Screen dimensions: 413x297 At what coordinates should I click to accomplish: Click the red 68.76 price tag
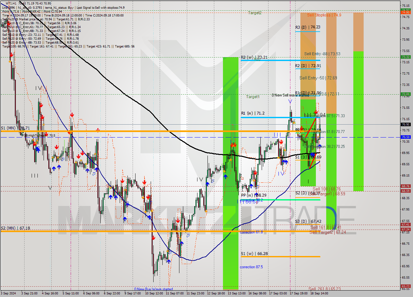pyautogui.click(x=406, y=186)
